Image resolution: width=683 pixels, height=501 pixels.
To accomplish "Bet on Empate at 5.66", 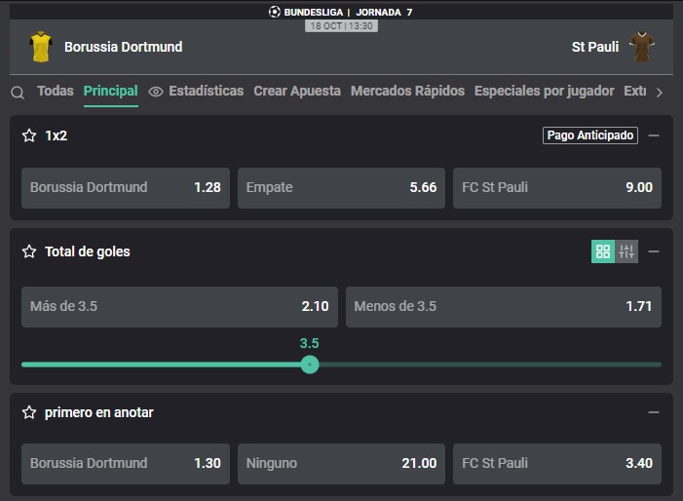I will pyautogui.click(x=341, y=188).
